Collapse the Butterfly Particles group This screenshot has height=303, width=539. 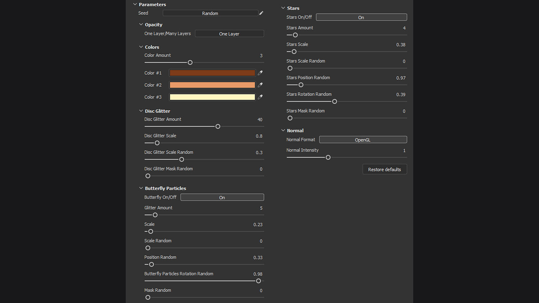(141, 188)
